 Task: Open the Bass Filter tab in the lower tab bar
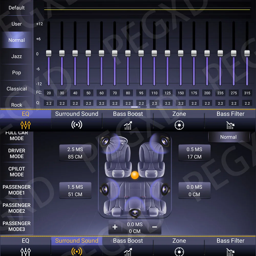pos(230,246)
